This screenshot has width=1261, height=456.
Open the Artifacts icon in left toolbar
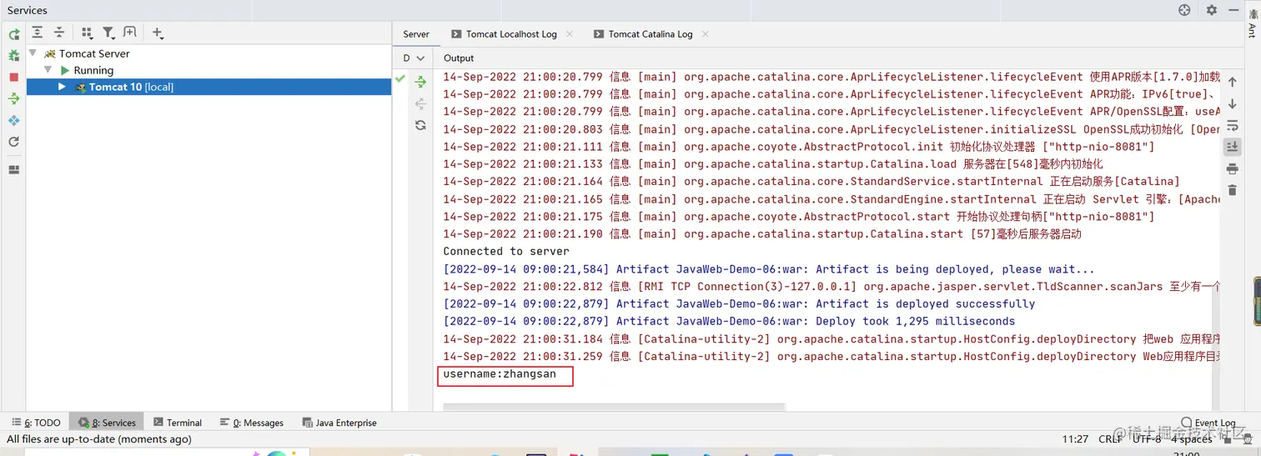click(x=13, y=121)
